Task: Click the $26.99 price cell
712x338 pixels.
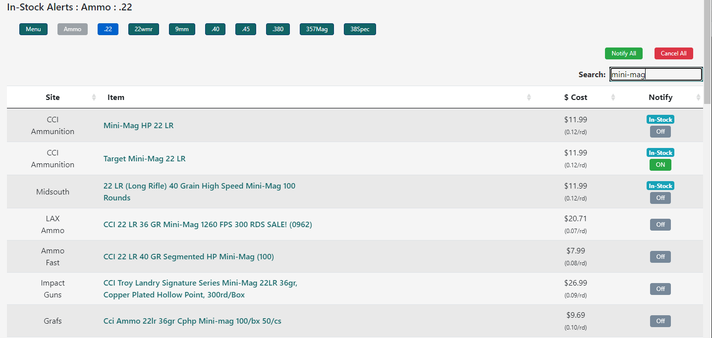Action: click(575, 289)
